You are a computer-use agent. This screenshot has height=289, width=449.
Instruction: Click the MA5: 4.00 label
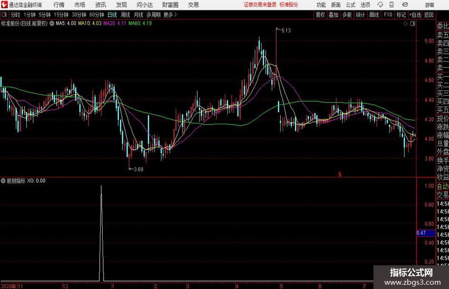click(x=66, y=23)
